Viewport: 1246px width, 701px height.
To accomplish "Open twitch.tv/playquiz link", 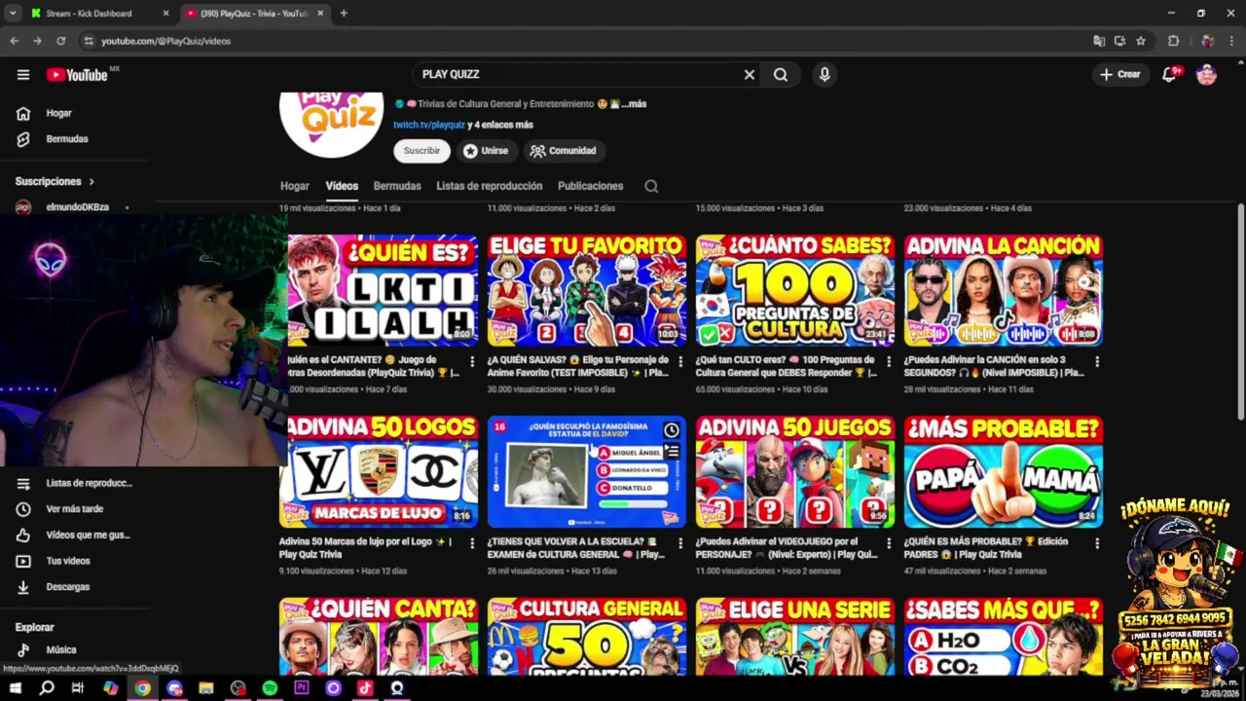I will point(429,125).
